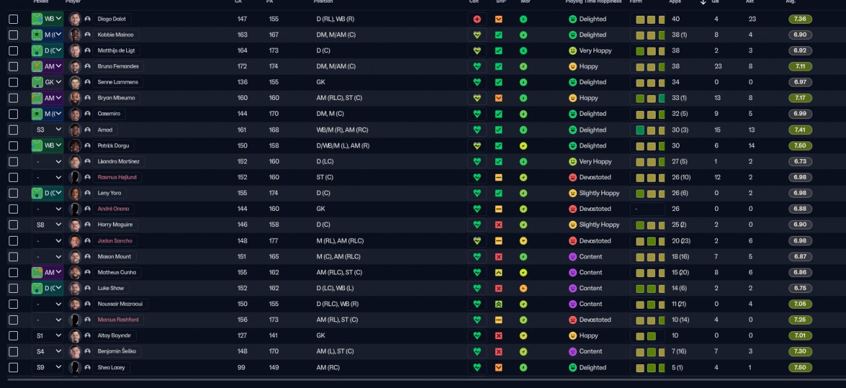Tick the checkbox for Shea Lacey
This screenshot has width=846, height=388.
pyautogui.click(x=13, y=368)
